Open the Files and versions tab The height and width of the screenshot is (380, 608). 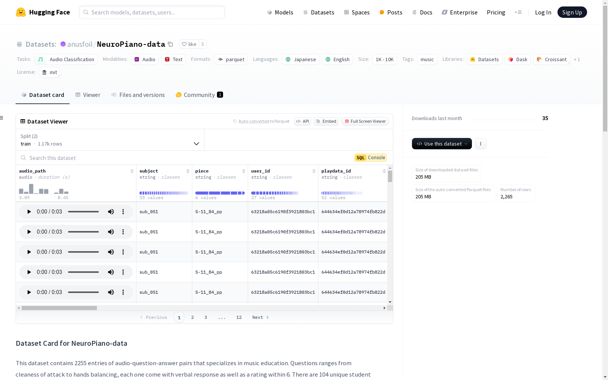pos(138,95)
